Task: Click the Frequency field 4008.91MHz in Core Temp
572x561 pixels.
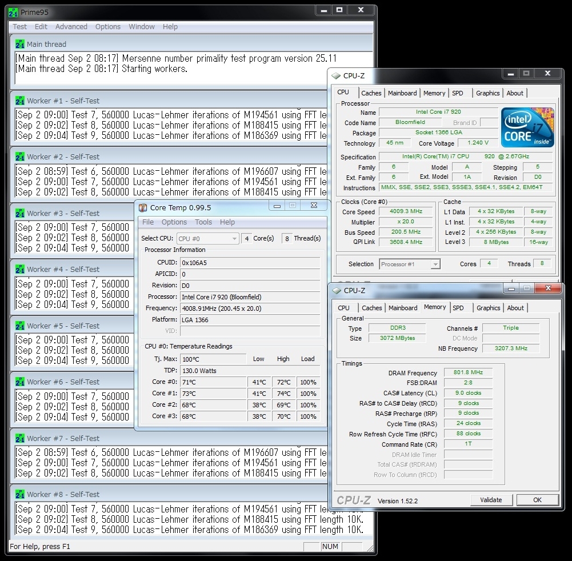Action: tap(250, 308)
